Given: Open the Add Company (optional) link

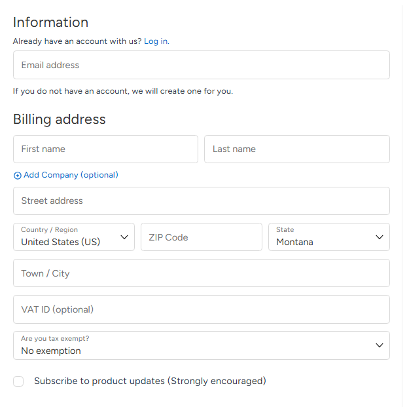Looking at the screenshot, I should tap(71, 175).
